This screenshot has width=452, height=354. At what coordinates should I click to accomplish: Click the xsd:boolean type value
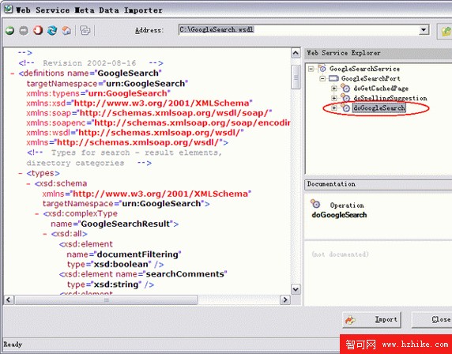[121, 265]
